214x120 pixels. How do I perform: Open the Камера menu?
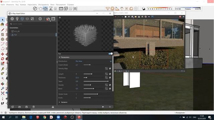[23, 5]
